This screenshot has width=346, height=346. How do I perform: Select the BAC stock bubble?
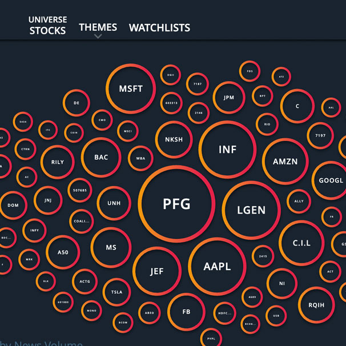click(101, 158)
